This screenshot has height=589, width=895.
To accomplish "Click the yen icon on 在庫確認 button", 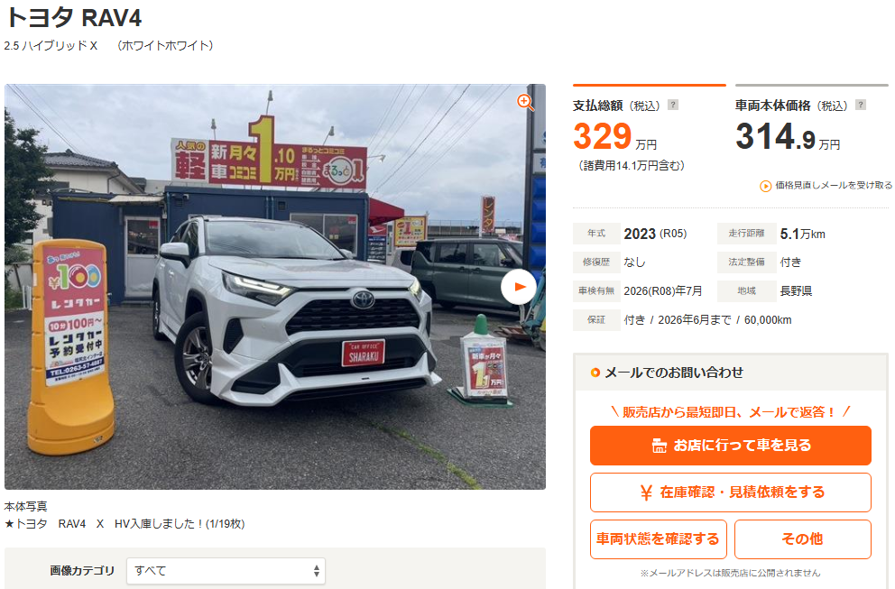I will (x=646, y=492).
